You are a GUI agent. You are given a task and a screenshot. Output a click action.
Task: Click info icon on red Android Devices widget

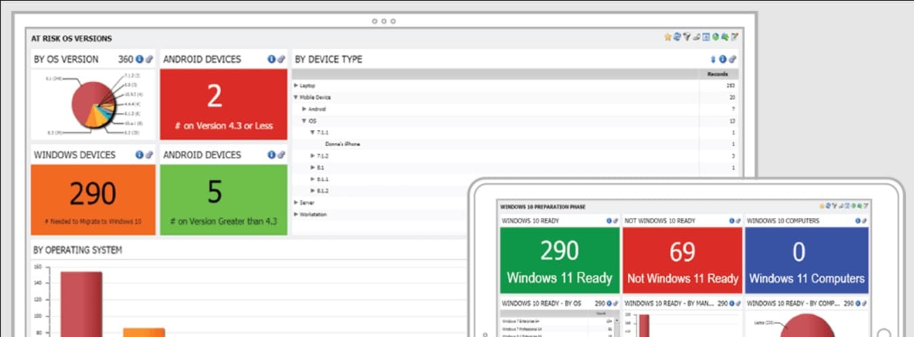[272, 60]
